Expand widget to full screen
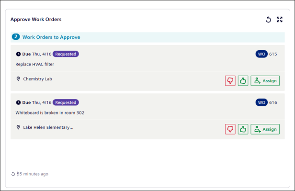Viewport: 295px width, 191px height. [x=280, y=19]
